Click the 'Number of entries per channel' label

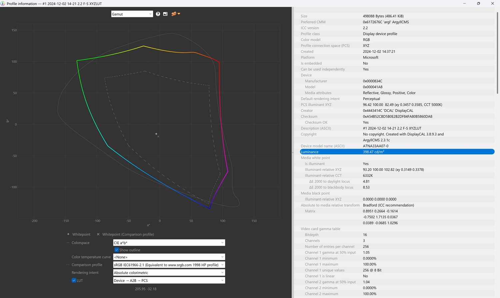[x=330, y=247]
